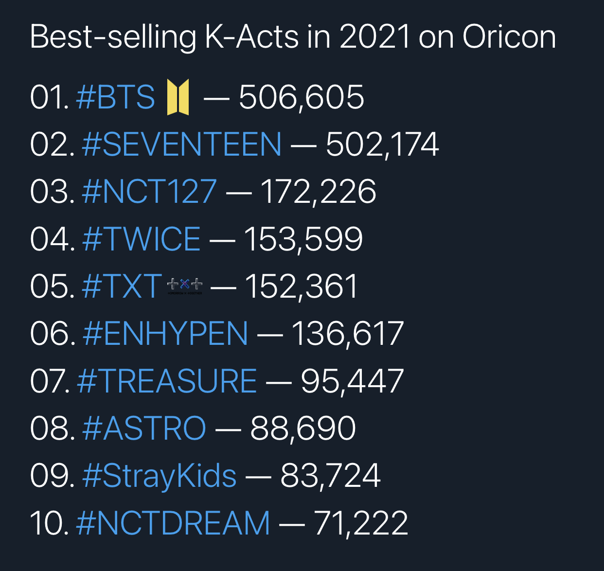Open the #StrayKids hashtag link

[160, 476]
